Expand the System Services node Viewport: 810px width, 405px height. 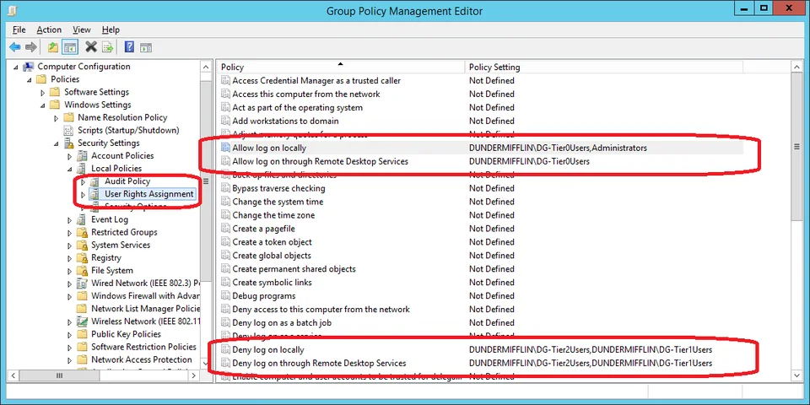click(x=70, y=246)
